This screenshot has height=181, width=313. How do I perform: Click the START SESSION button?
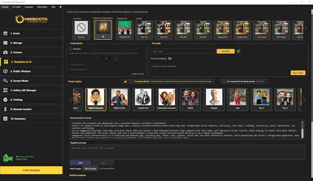click(x=31, y=170)
